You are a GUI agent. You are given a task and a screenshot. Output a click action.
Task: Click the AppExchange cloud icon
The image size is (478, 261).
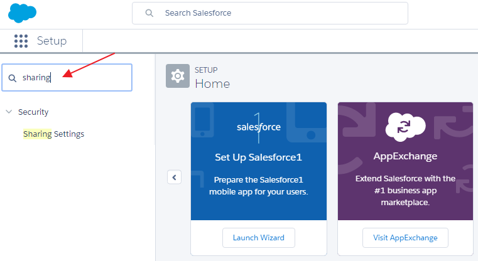pyautogui.click(x=405, y=124)
